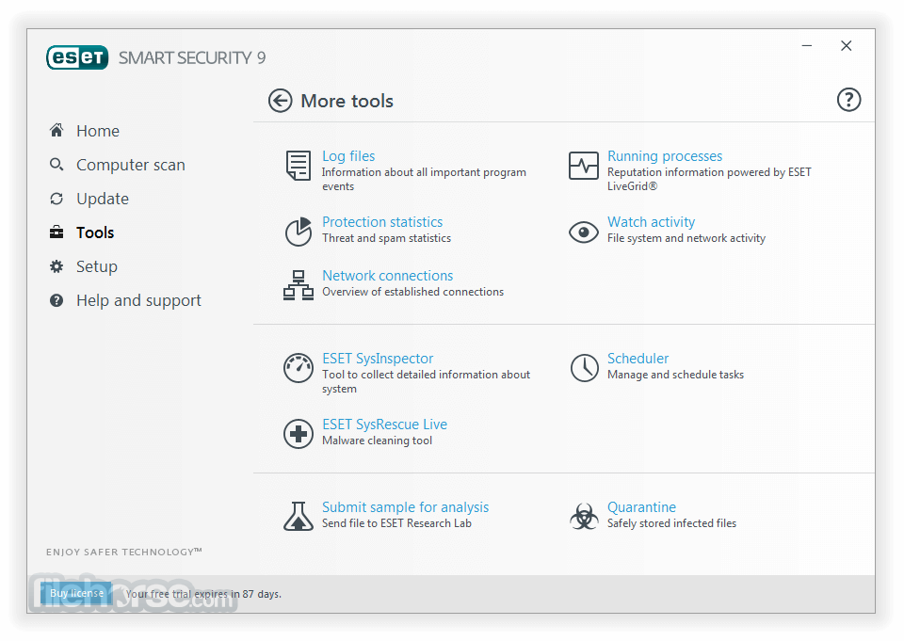Viewport: 904px width, 641px height.
Task: Open the Setup section
Action: pyautogui.click(x=97, y=267)
